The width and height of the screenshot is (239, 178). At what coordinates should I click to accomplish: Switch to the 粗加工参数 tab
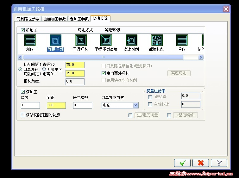pos(79,19)
